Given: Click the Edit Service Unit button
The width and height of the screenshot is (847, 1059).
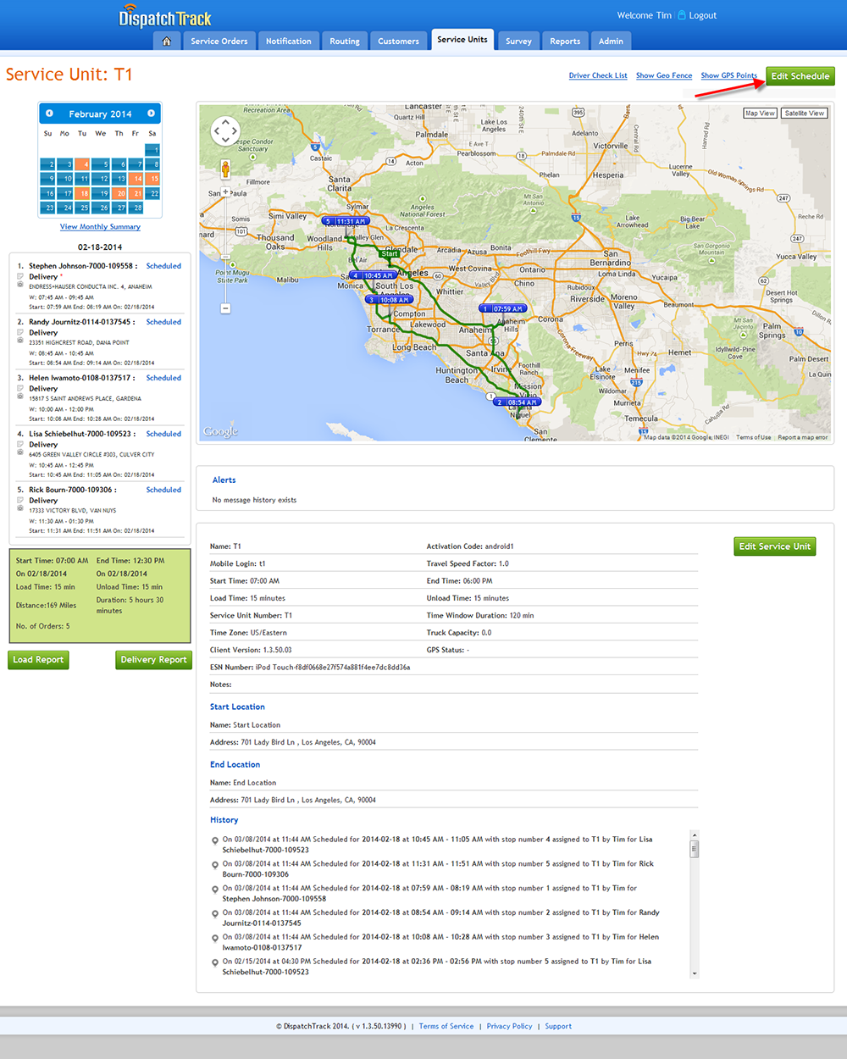Looking at the screenshot, I should tap(774, 546).
